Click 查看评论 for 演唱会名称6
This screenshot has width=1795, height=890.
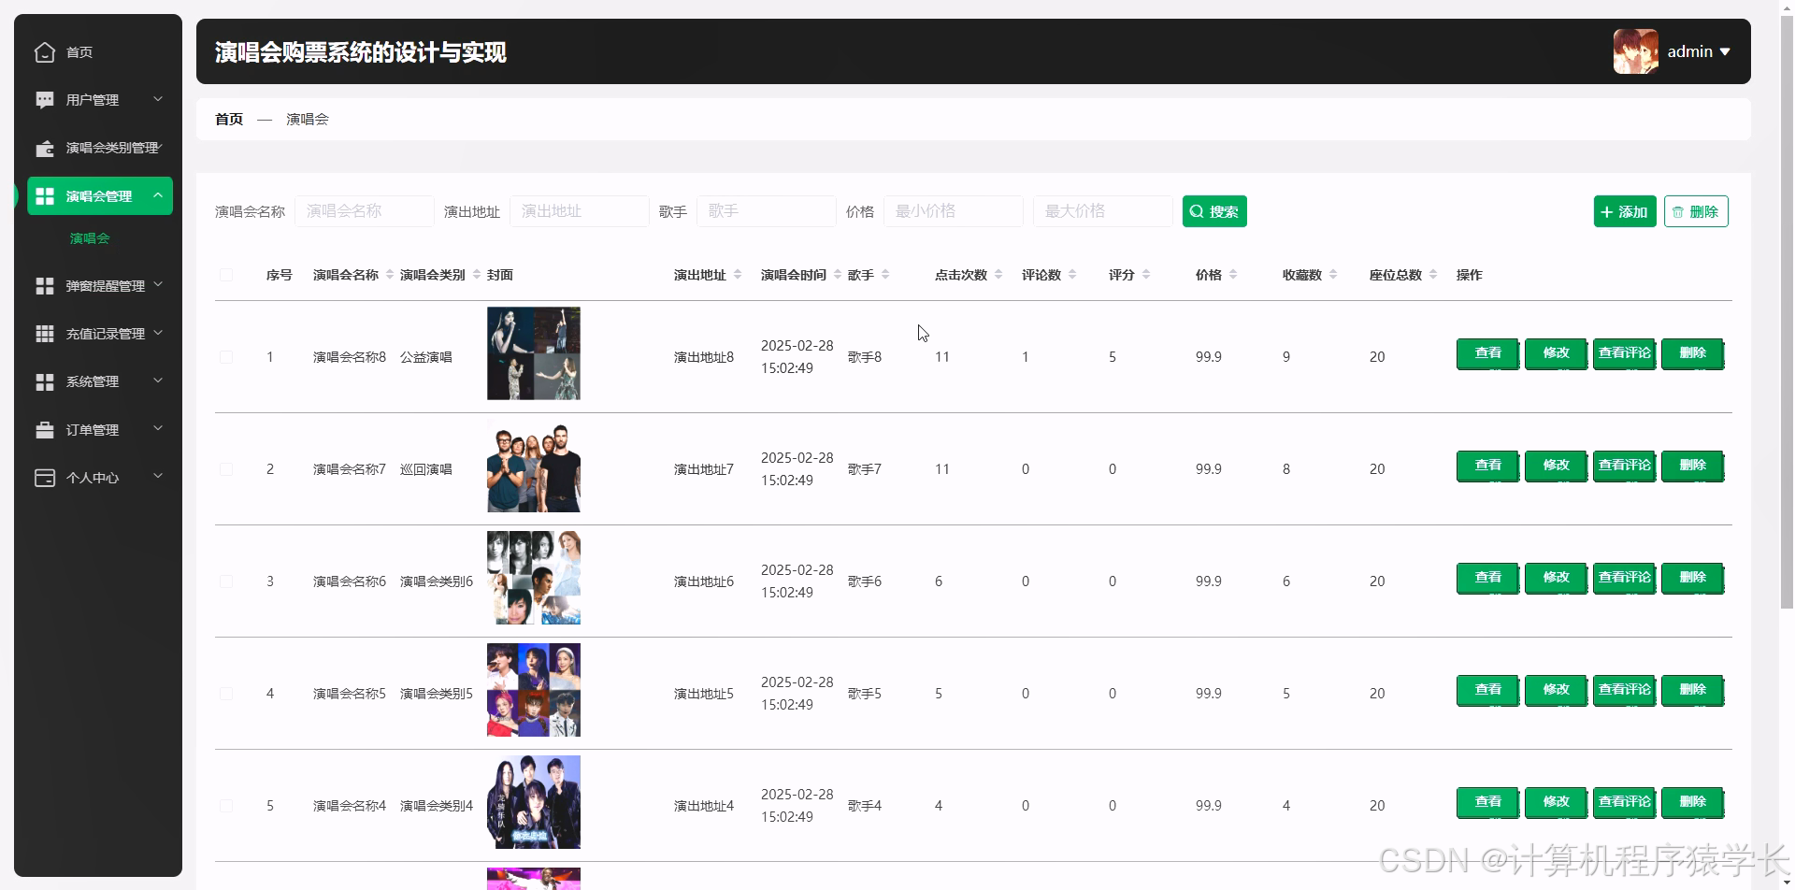tap(1624, 579)
